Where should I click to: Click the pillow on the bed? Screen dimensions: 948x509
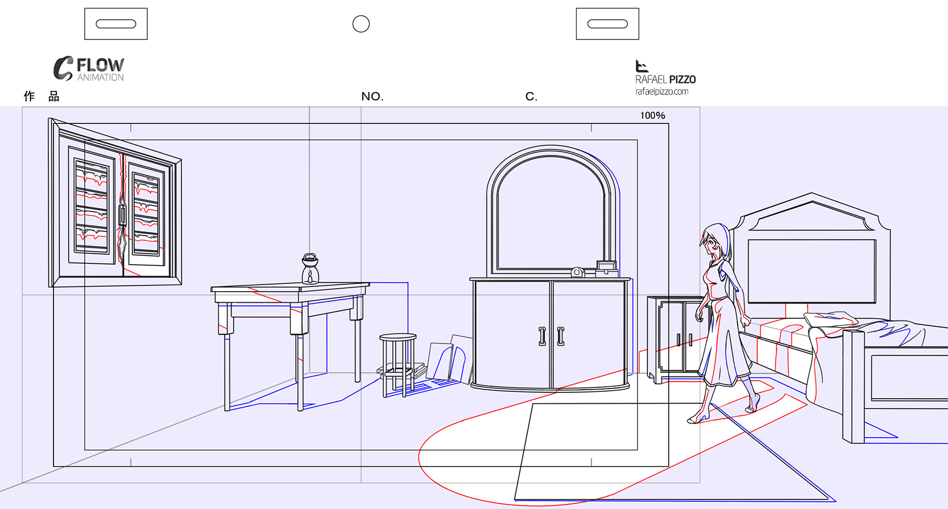(831, 320)
